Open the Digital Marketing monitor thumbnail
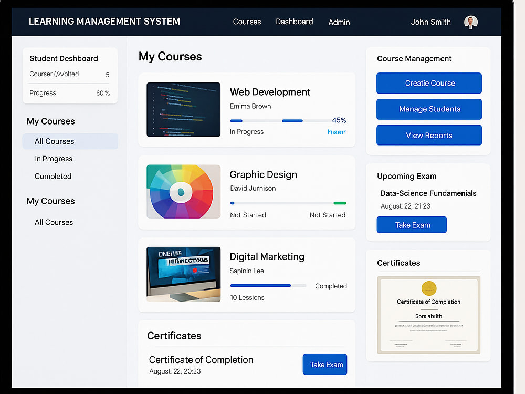525x394 pixels. tap(183, 274)
